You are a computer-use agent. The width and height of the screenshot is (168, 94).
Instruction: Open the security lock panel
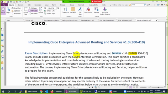point(2,63)
